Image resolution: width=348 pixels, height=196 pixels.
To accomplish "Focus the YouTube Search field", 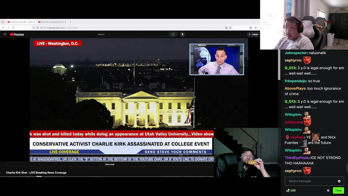I will 132,34.
